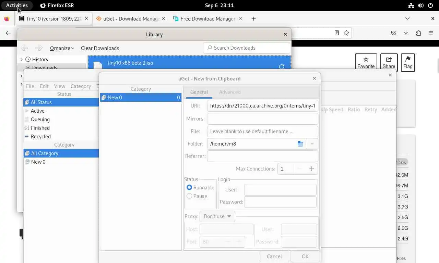The height and width of the screenshot is (263, 439).
Task: Open Organize dropdown in Library window
Action: [x=62, y=48]
